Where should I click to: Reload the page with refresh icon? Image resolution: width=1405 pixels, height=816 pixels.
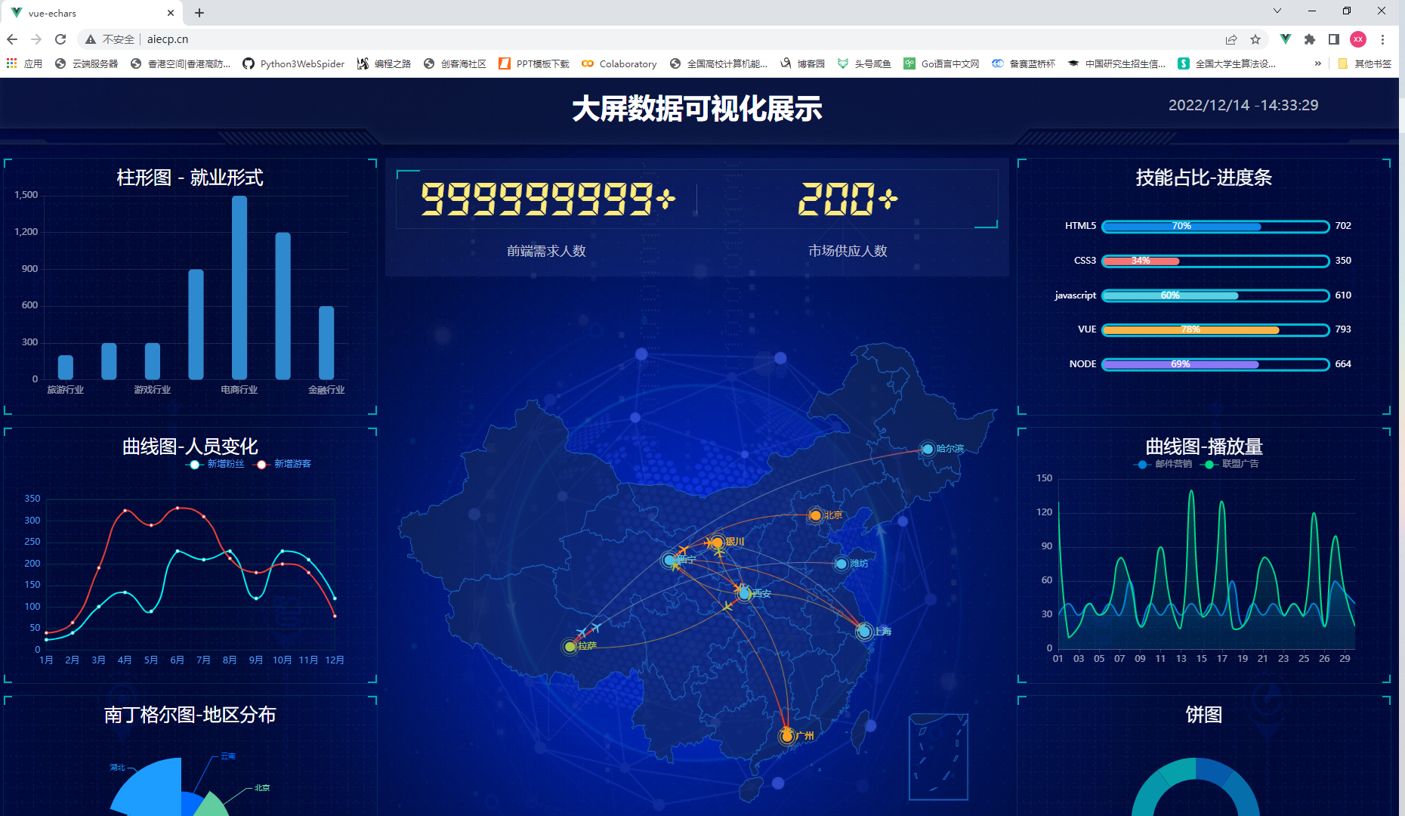(60, 39)
